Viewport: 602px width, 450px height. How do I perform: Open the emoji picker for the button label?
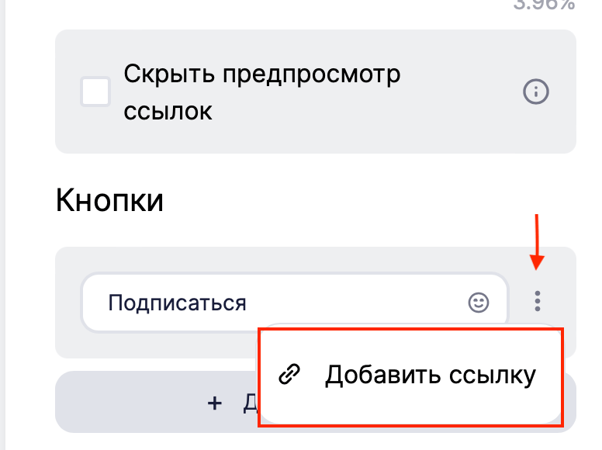[479, 303]
